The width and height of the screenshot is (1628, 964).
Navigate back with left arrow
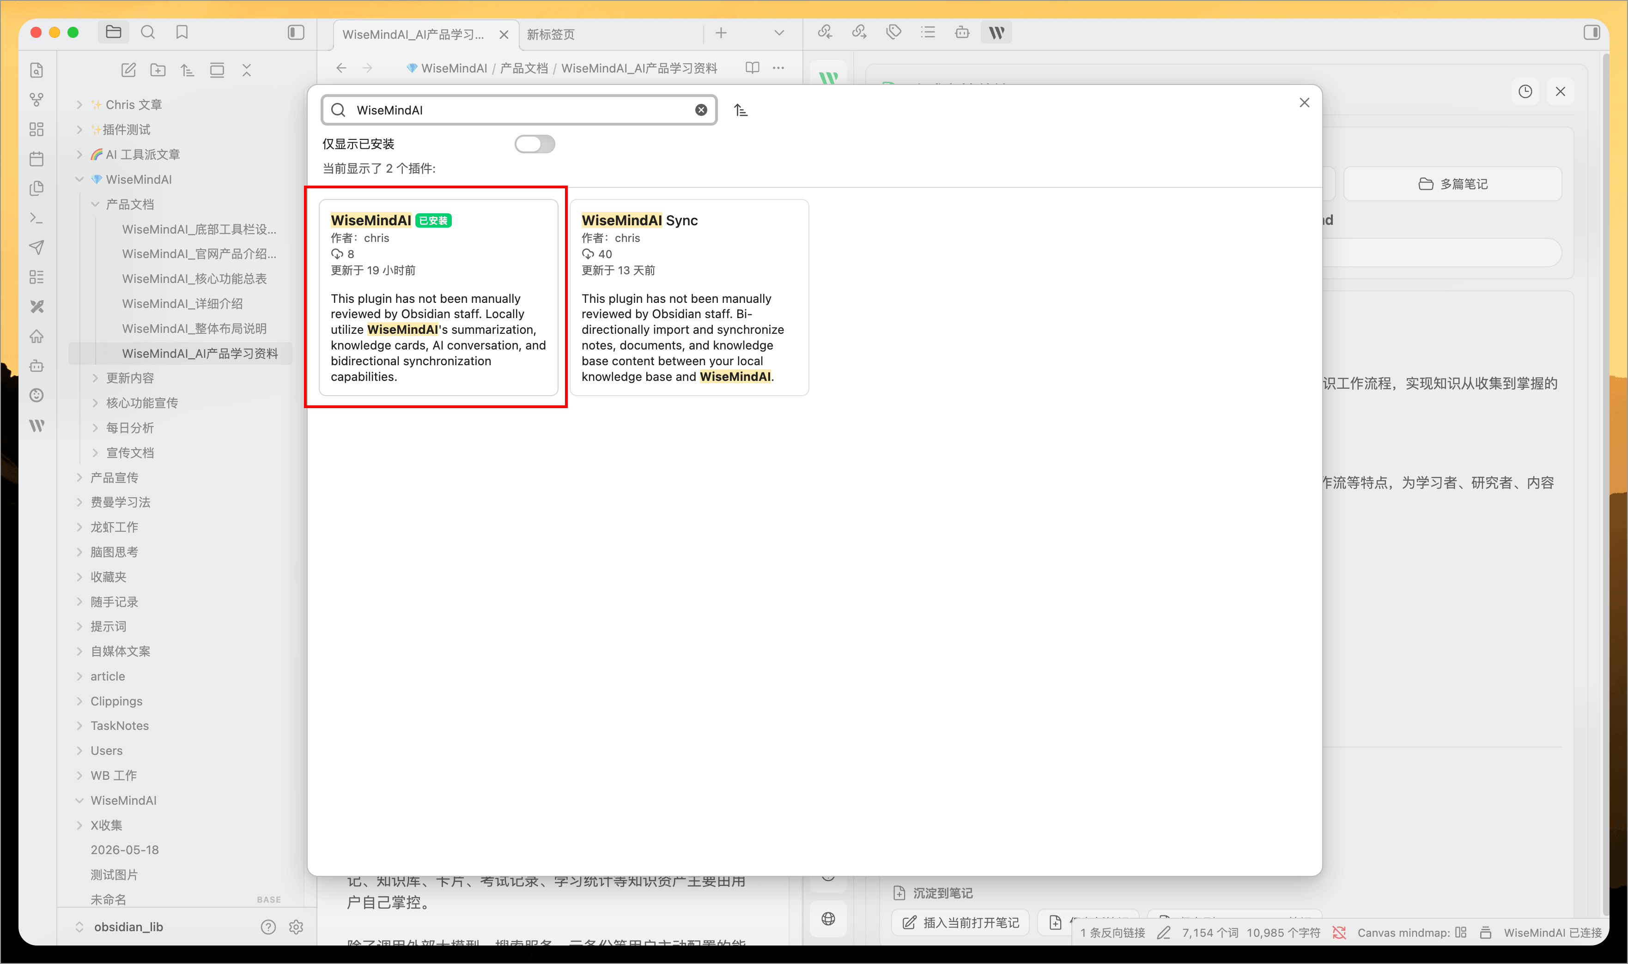(341, 67)
